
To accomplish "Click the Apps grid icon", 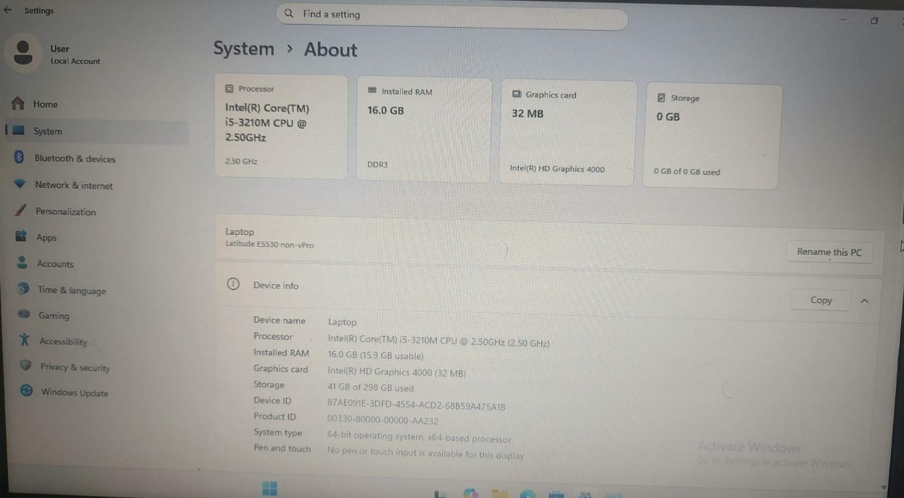I will [x=21, y=236].
